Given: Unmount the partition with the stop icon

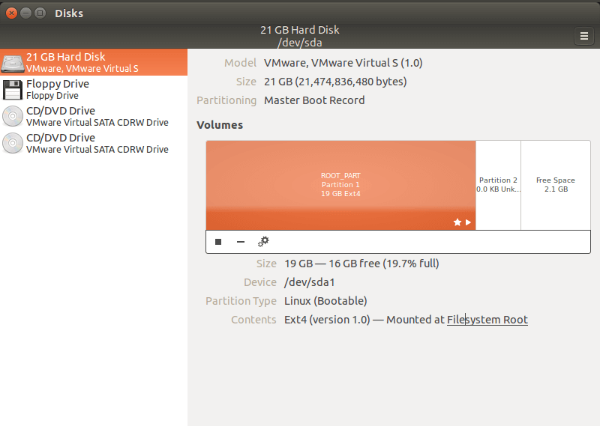Looking at the screenshot, I should [x=218, y=242].
